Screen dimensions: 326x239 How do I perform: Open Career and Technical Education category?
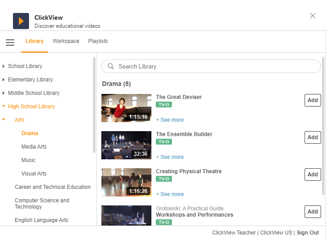[x=53, y=187]
